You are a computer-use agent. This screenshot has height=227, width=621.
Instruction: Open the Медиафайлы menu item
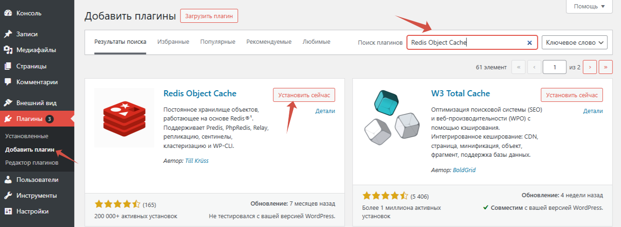point(37,50)
